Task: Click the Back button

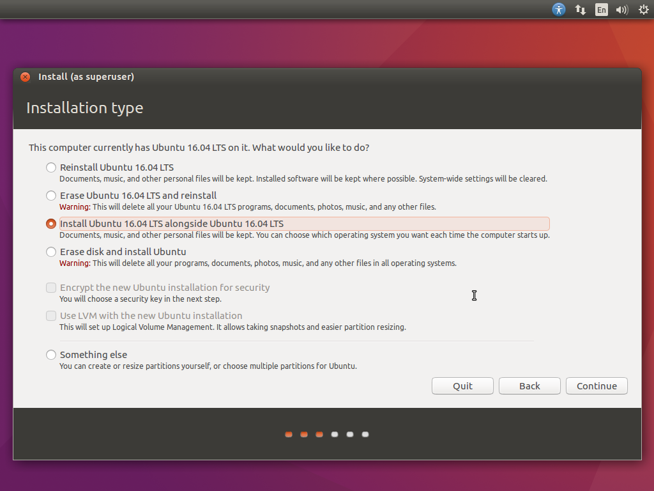Action: (529, 386)
